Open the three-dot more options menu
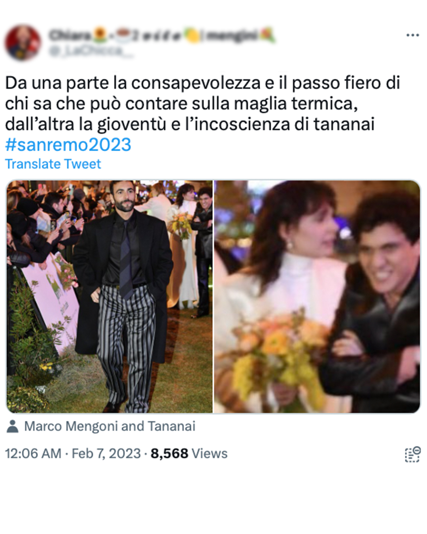The width and height of the screenshot is (427, 534). point(412,35)
